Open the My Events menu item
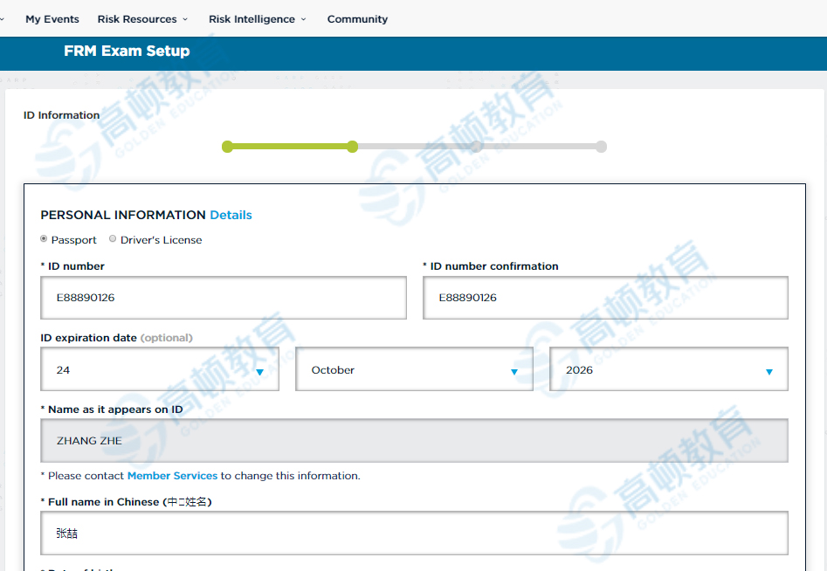 pos(52,19)
